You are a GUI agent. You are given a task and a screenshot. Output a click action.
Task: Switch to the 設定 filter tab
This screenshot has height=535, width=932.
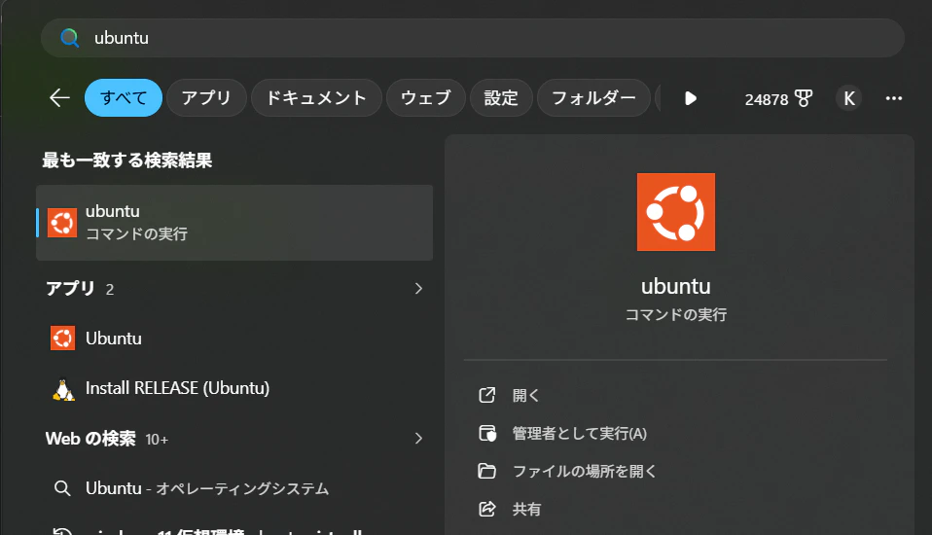[x=501, y=97]
